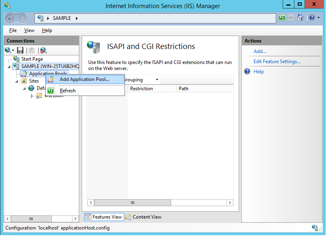Open dropdown arrow beside top Help icon
Viewport: 326px width, 236px height.
(x=318, y=18)
